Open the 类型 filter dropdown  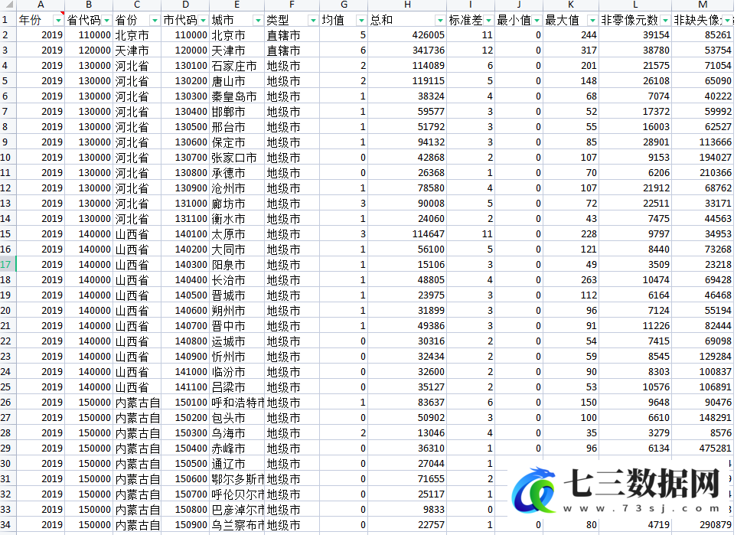click(313, 21)
